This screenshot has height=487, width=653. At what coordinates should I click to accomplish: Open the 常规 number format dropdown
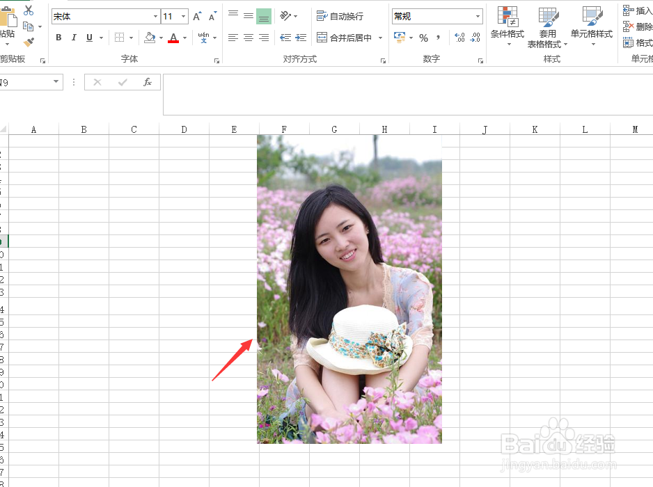pos(478,16)
